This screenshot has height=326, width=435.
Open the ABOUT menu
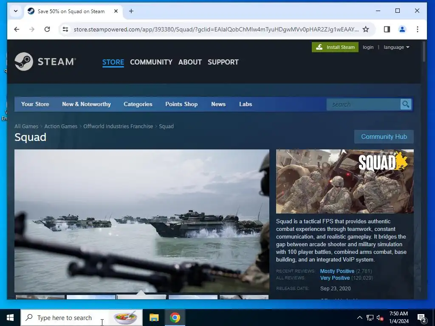pyautogui.click(x=190, y=62)
